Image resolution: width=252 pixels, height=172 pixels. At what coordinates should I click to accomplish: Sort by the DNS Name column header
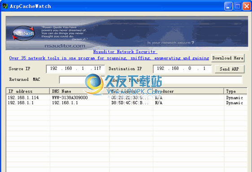click(79, 91)
